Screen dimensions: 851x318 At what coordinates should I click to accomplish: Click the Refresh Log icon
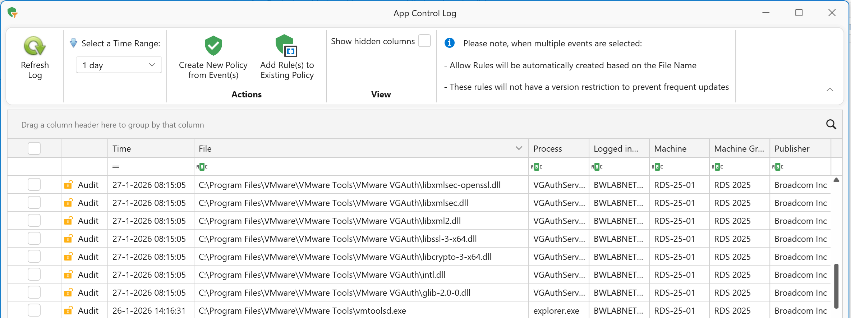(34, 46)
